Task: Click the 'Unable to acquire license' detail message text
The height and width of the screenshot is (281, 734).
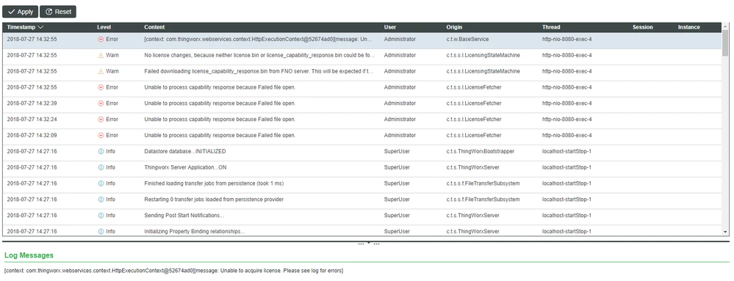Action: [173, 271]
